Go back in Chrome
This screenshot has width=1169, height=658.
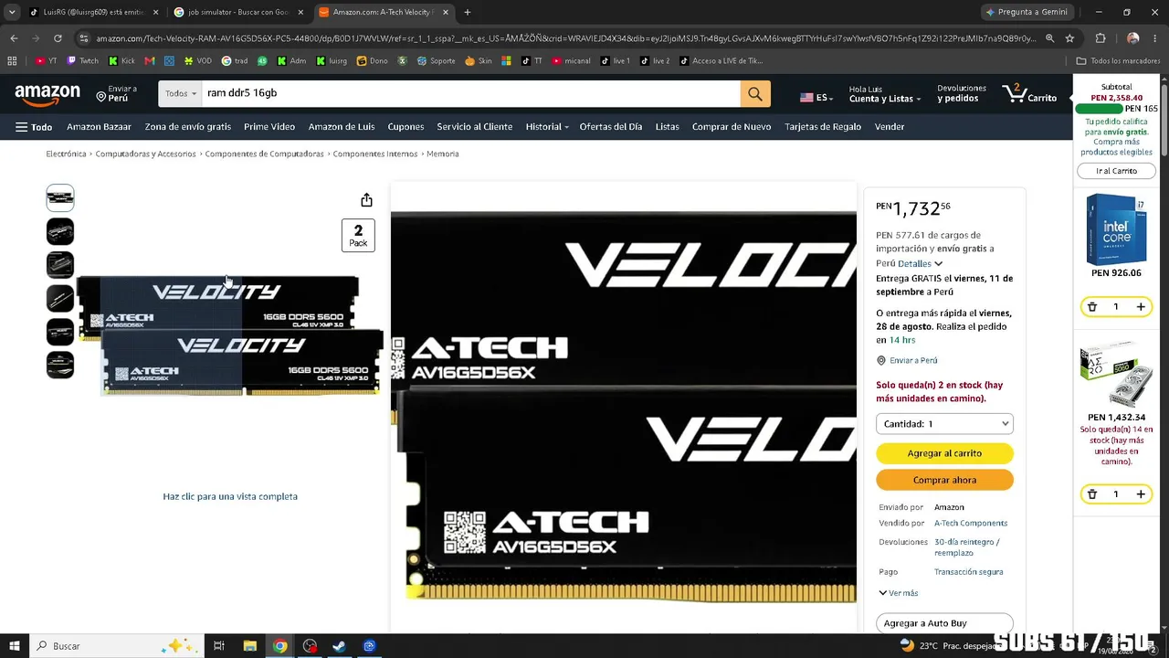tap(14, 38)
